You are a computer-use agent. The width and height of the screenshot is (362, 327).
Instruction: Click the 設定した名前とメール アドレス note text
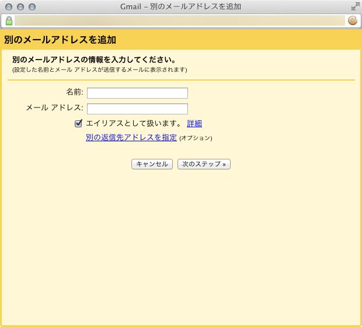(x=99, y=69)
